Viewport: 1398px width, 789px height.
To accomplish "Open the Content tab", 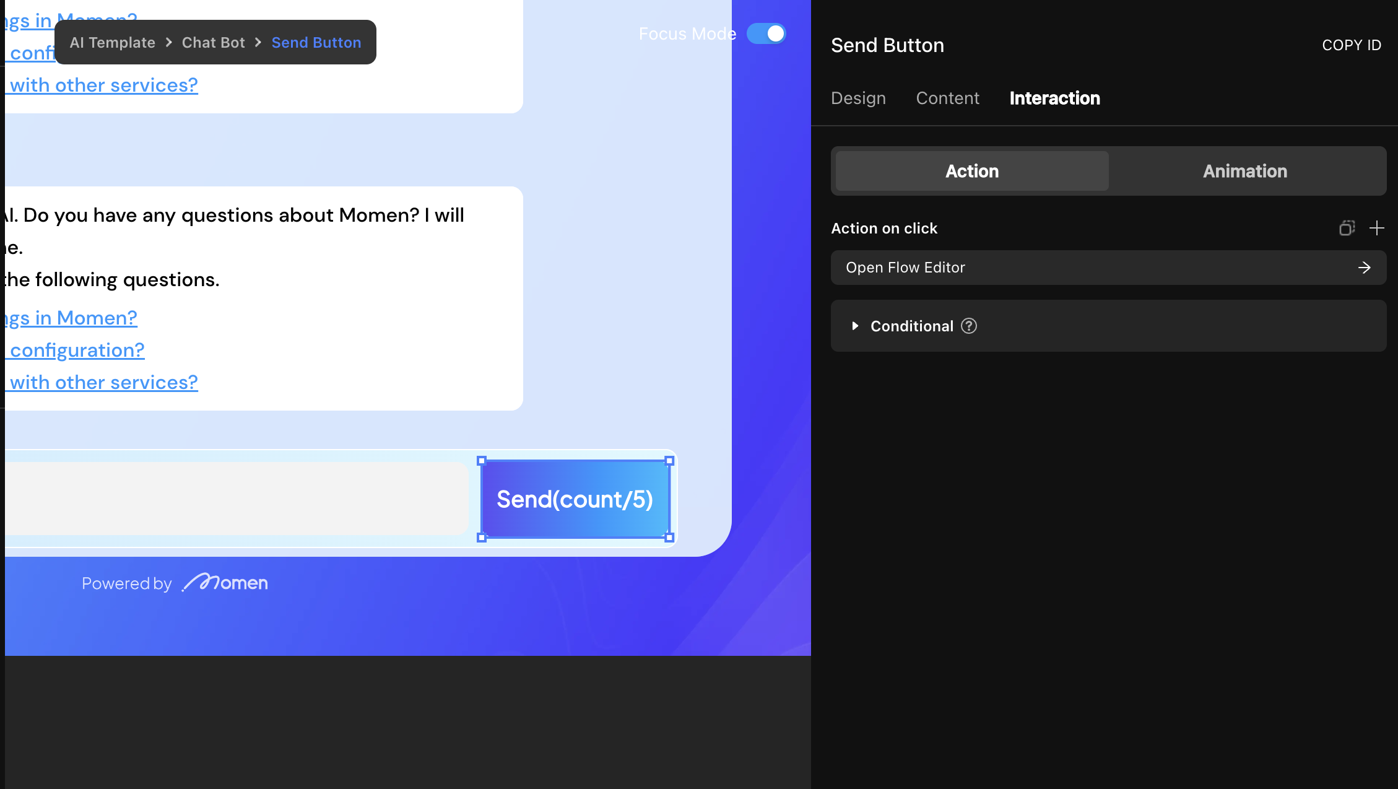I will (947, 98).
